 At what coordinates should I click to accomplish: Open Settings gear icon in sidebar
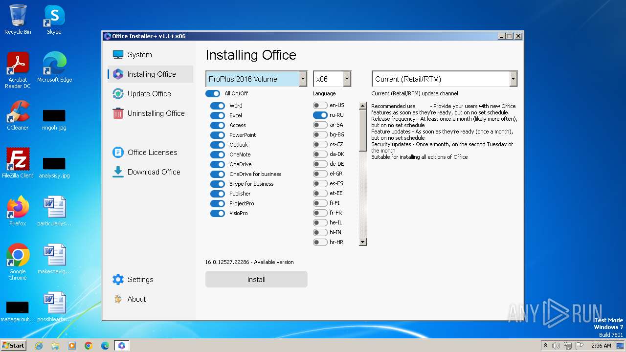click(x=118, y=280)
